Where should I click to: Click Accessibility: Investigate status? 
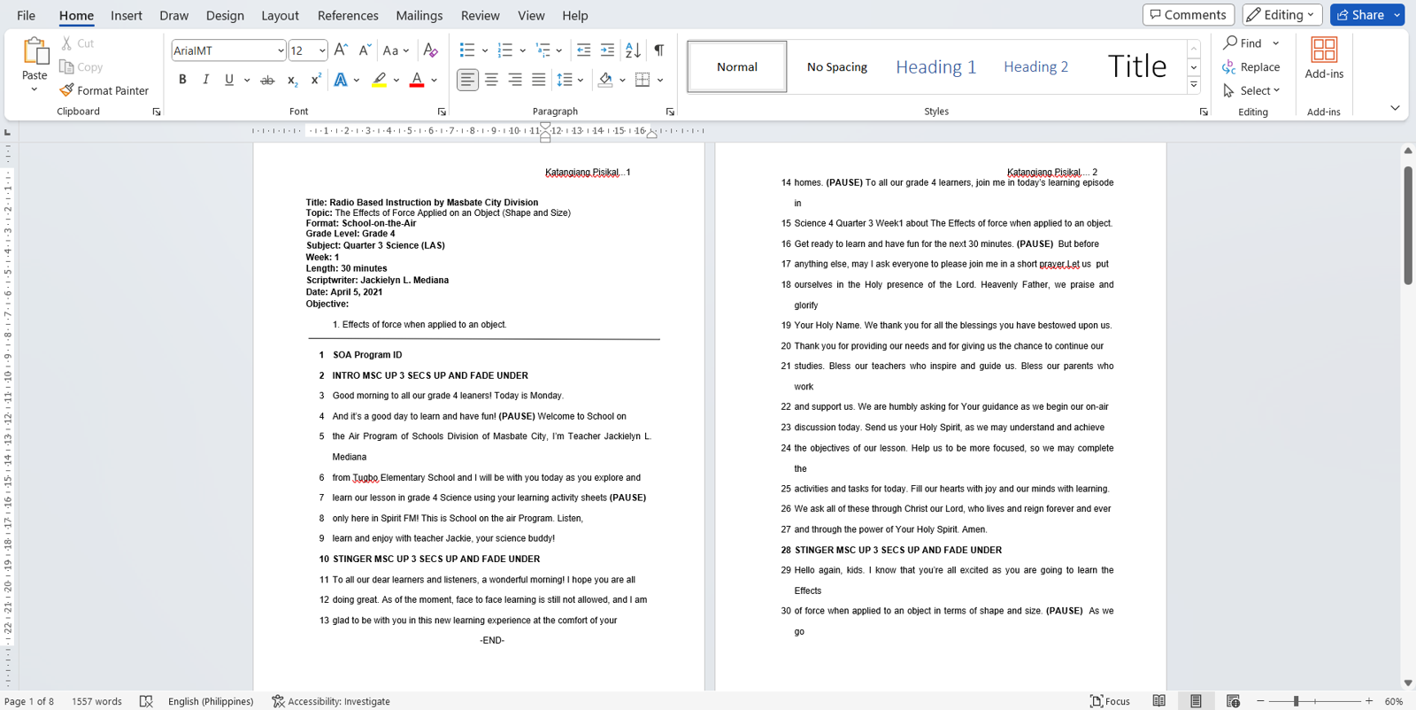(x=331, y=701)
